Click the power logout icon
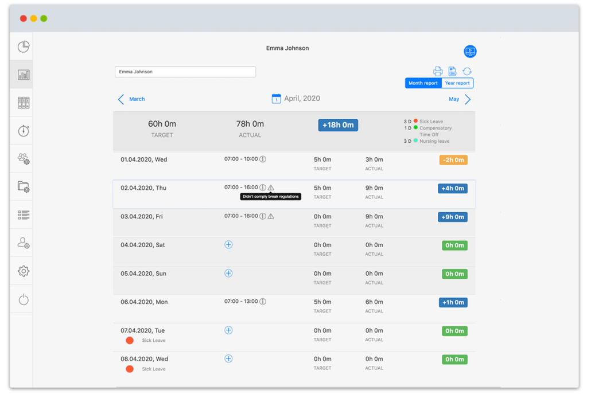591x394 pixels. (23, 298)
